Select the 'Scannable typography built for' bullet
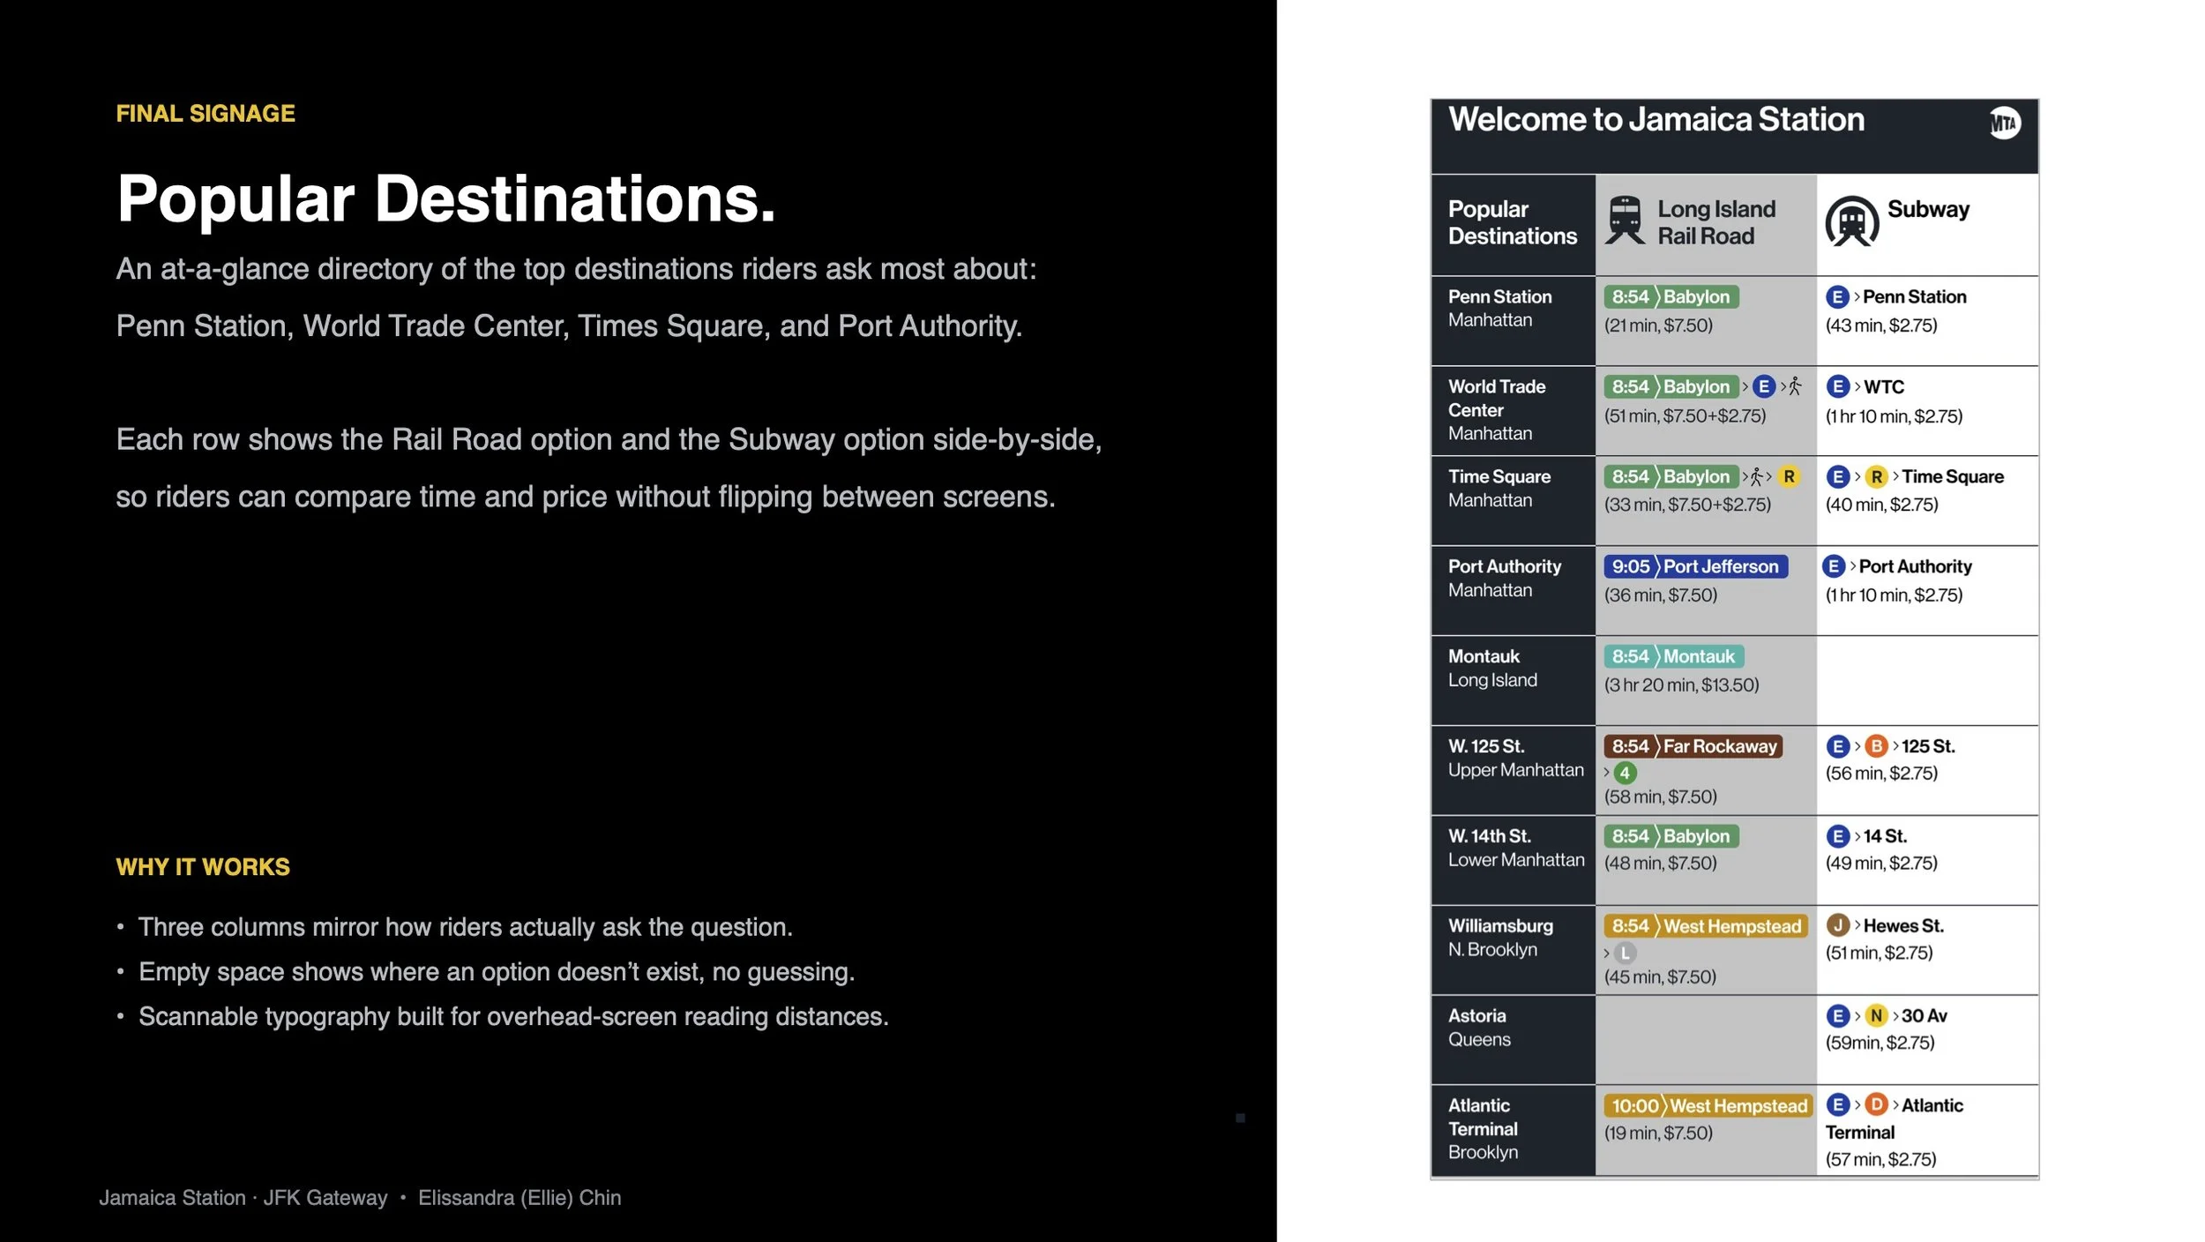 pyautogui.click(x=513, y=1017)
